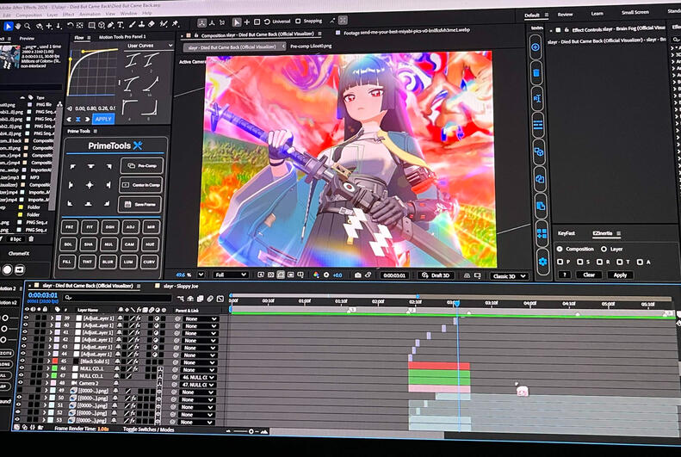Screen dimensions: 681x457
Task: Select the Type (T) tool
Action: pyautogui.click(x=121, y=25)
